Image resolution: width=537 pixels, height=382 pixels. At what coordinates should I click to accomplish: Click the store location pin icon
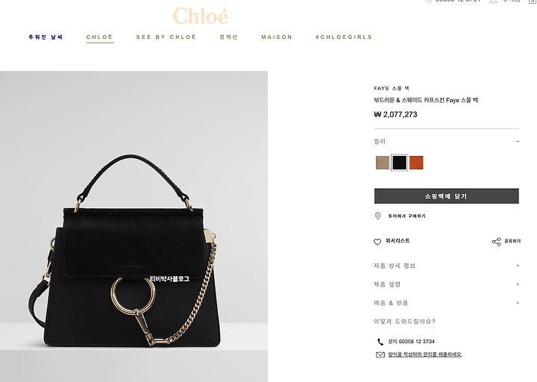pos(377,216)
